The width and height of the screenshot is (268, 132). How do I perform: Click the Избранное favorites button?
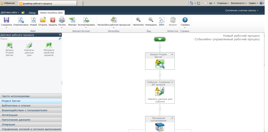8,3
